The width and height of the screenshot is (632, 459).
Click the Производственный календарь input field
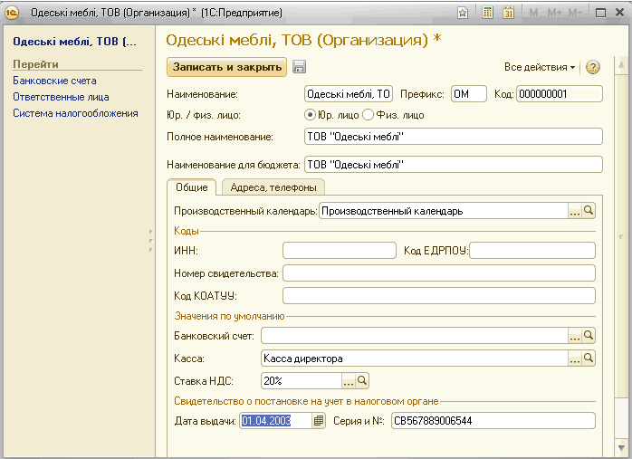(444, 211)
